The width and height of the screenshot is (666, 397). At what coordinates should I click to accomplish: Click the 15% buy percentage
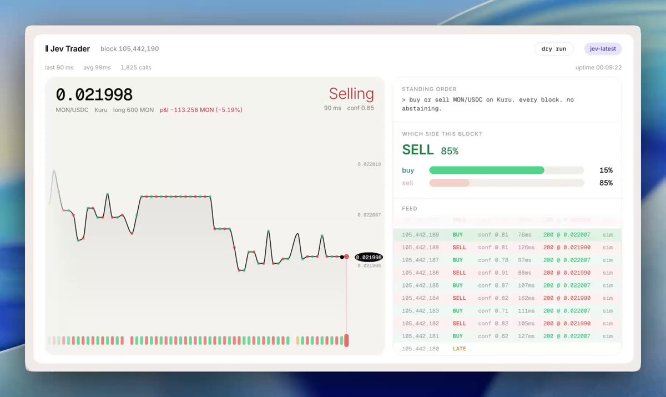606,170
